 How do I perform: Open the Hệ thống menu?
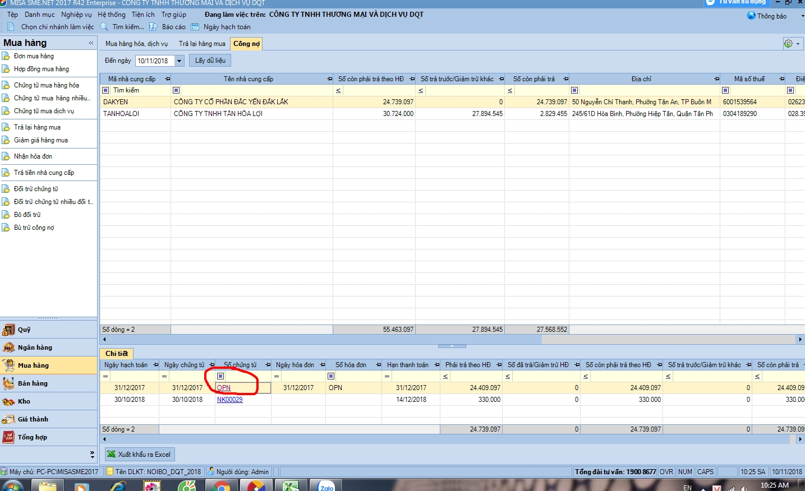coord(112,15)
